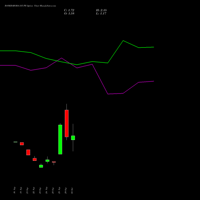Click the close value C: 1.72
The width and height of the screenshot is (200, 200).
[x=69, y=10]
